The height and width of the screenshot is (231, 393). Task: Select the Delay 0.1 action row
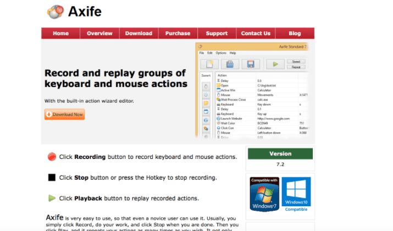click(262, 109)
